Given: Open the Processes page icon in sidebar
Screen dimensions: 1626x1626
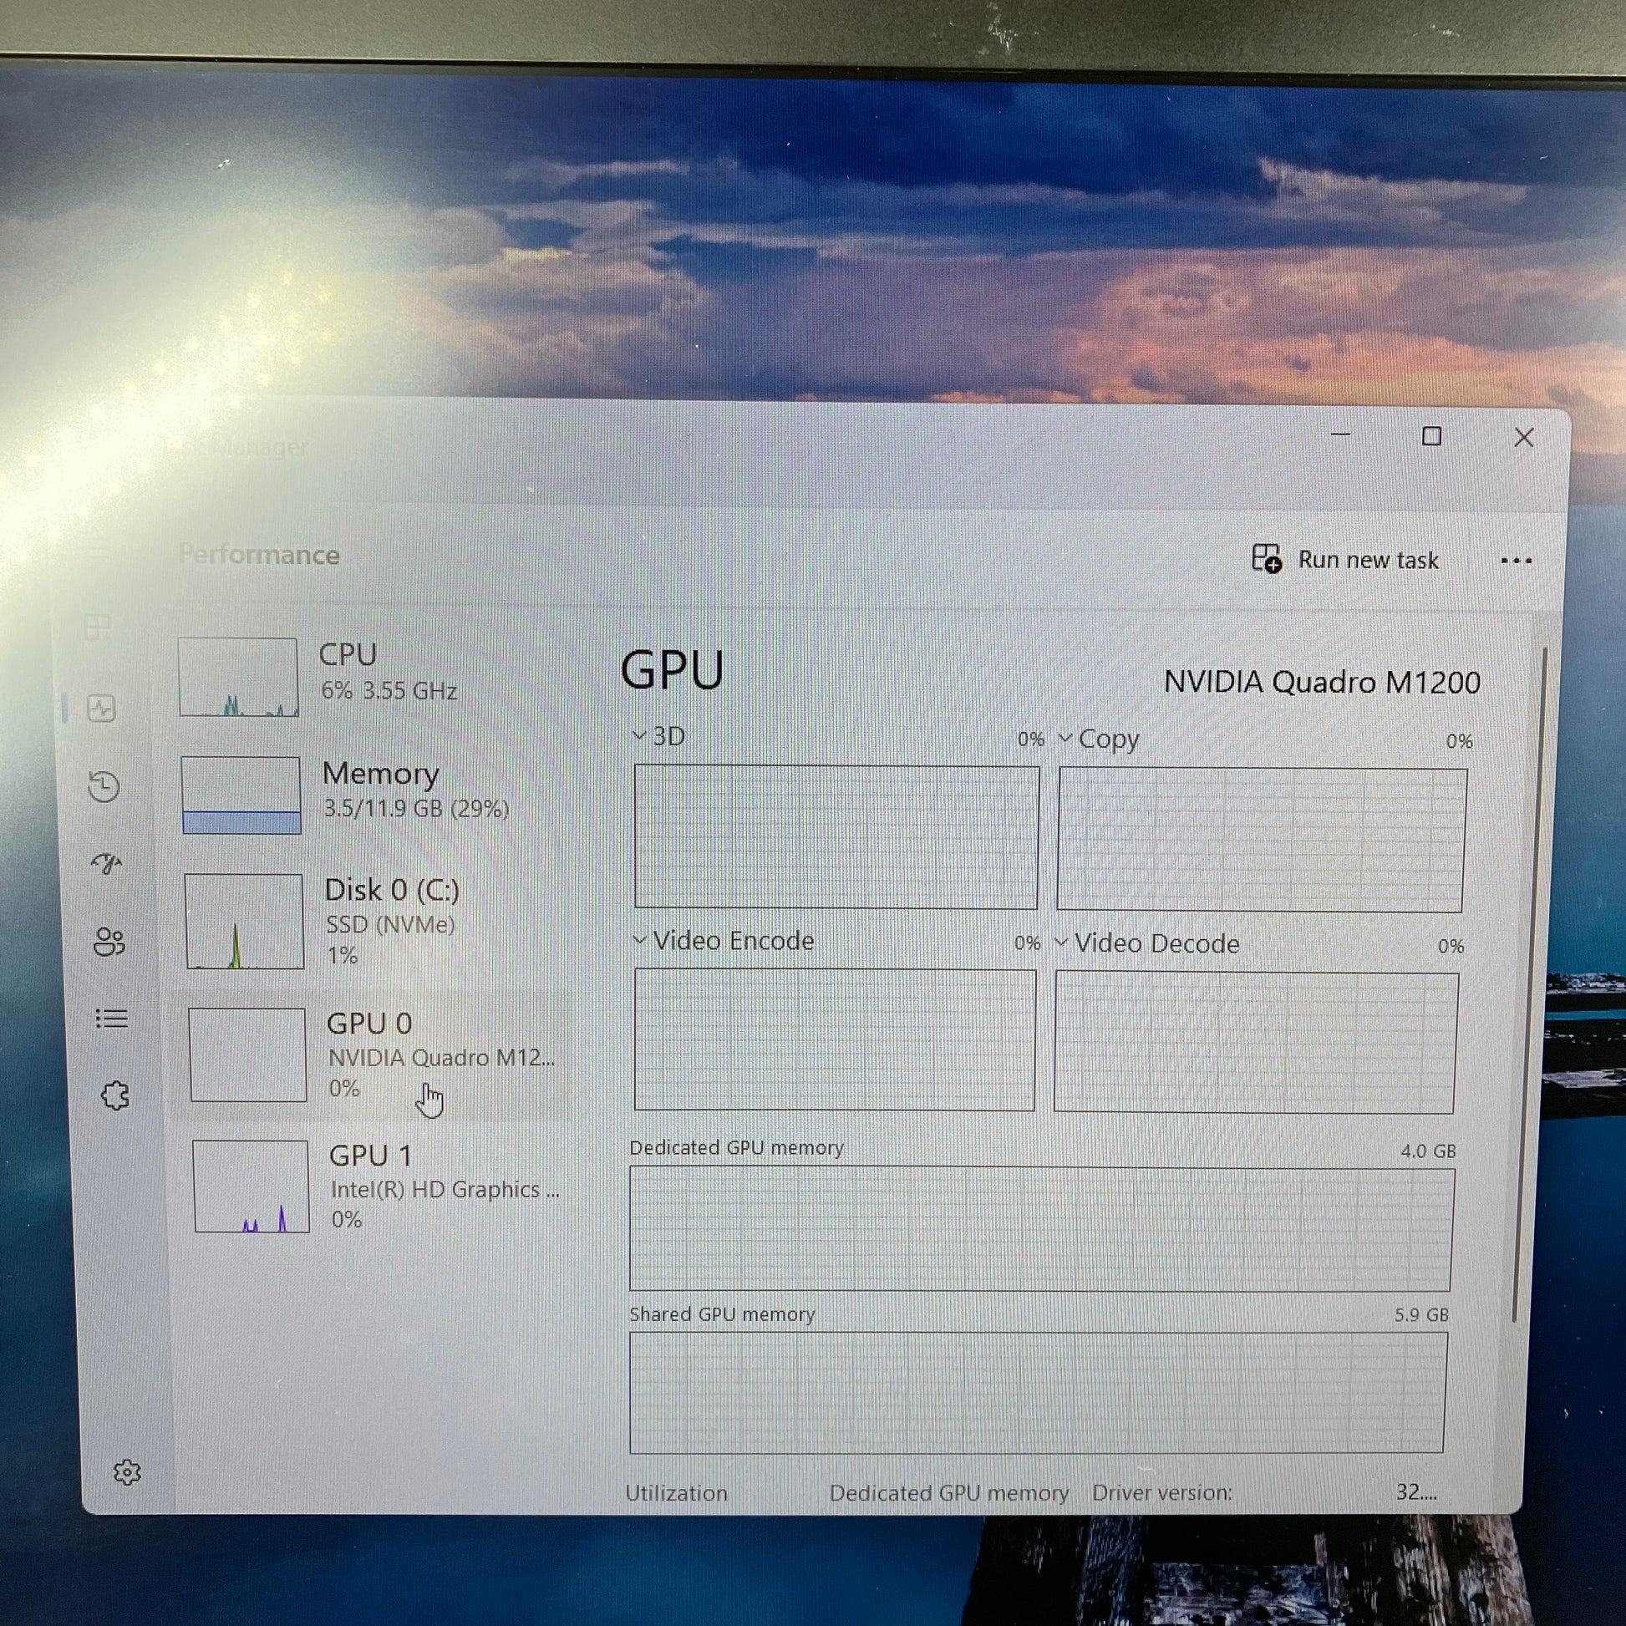Looking at the screenshot, I should 98,627.
